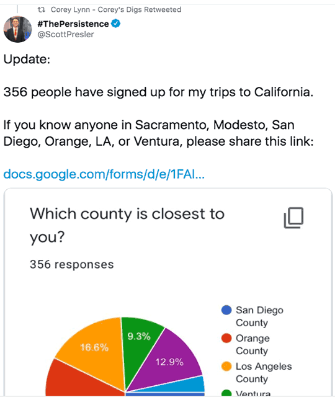The height and width of the screenshot is (397, 335).
Task: Click the Ventura green legend dot
Action: point(226,393)
